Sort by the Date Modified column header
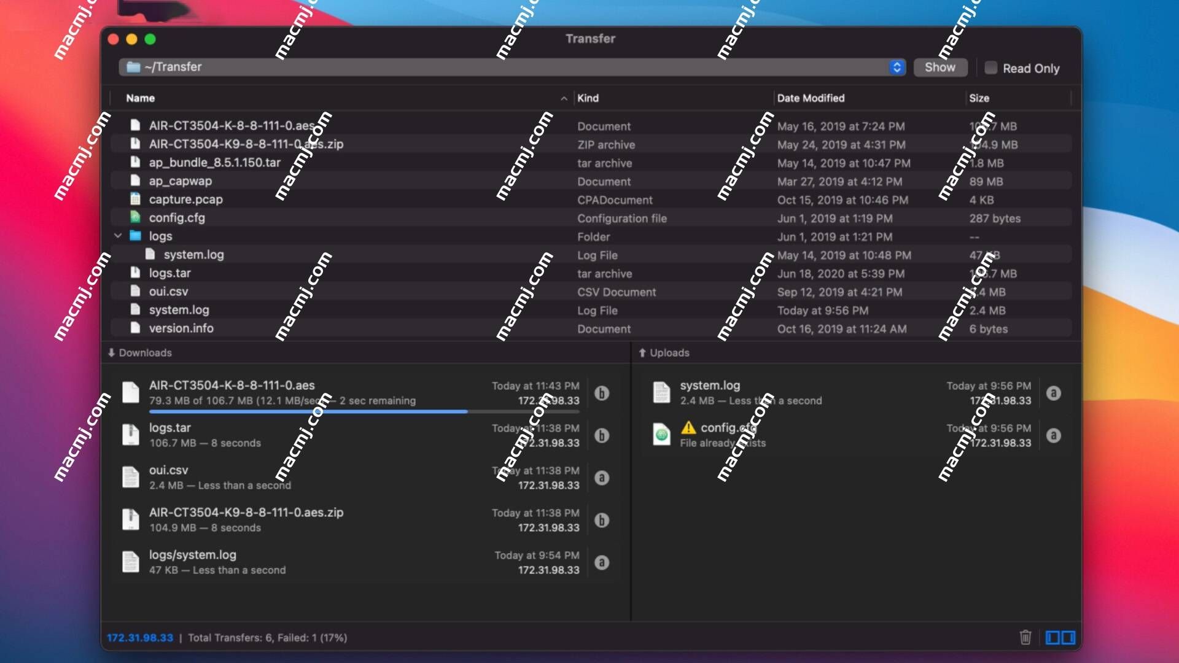 coord(811,98)
